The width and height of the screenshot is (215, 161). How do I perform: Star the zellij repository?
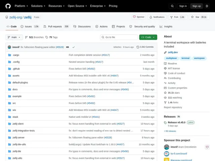coord(199,17)
